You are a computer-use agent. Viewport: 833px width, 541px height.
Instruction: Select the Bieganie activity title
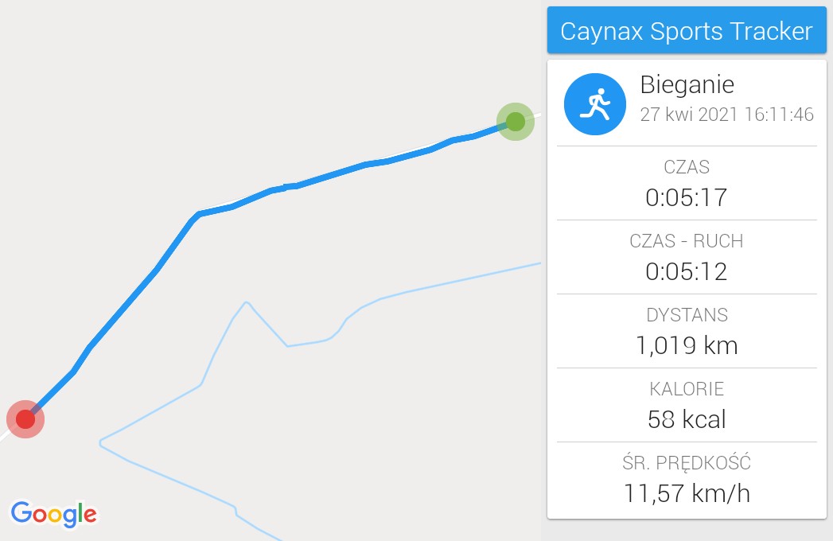click(x=687, y=84)
